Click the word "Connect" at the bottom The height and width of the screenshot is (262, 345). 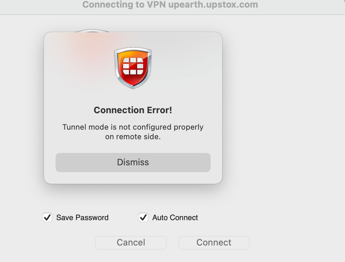214,243
